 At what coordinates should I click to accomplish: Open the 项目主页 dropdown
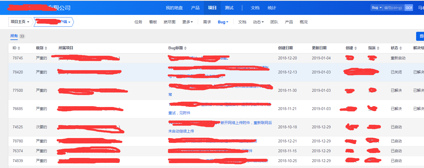(x=19, y=21)
